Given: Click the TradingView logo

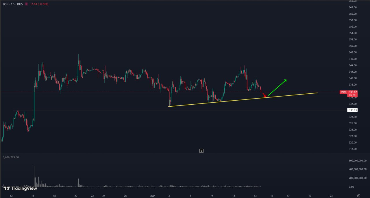Looking at the screenshot, I should [20, 188].
